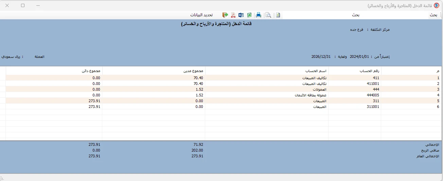Export report to Word
The width and height of the screenshot is (443, 181).
pyautogui.click(x=241, y=15)
